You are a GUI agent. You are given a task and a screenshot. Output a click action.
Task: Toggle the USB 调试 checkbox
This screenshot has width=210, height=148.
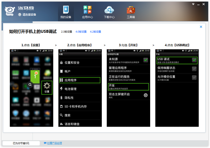(194, 60)
